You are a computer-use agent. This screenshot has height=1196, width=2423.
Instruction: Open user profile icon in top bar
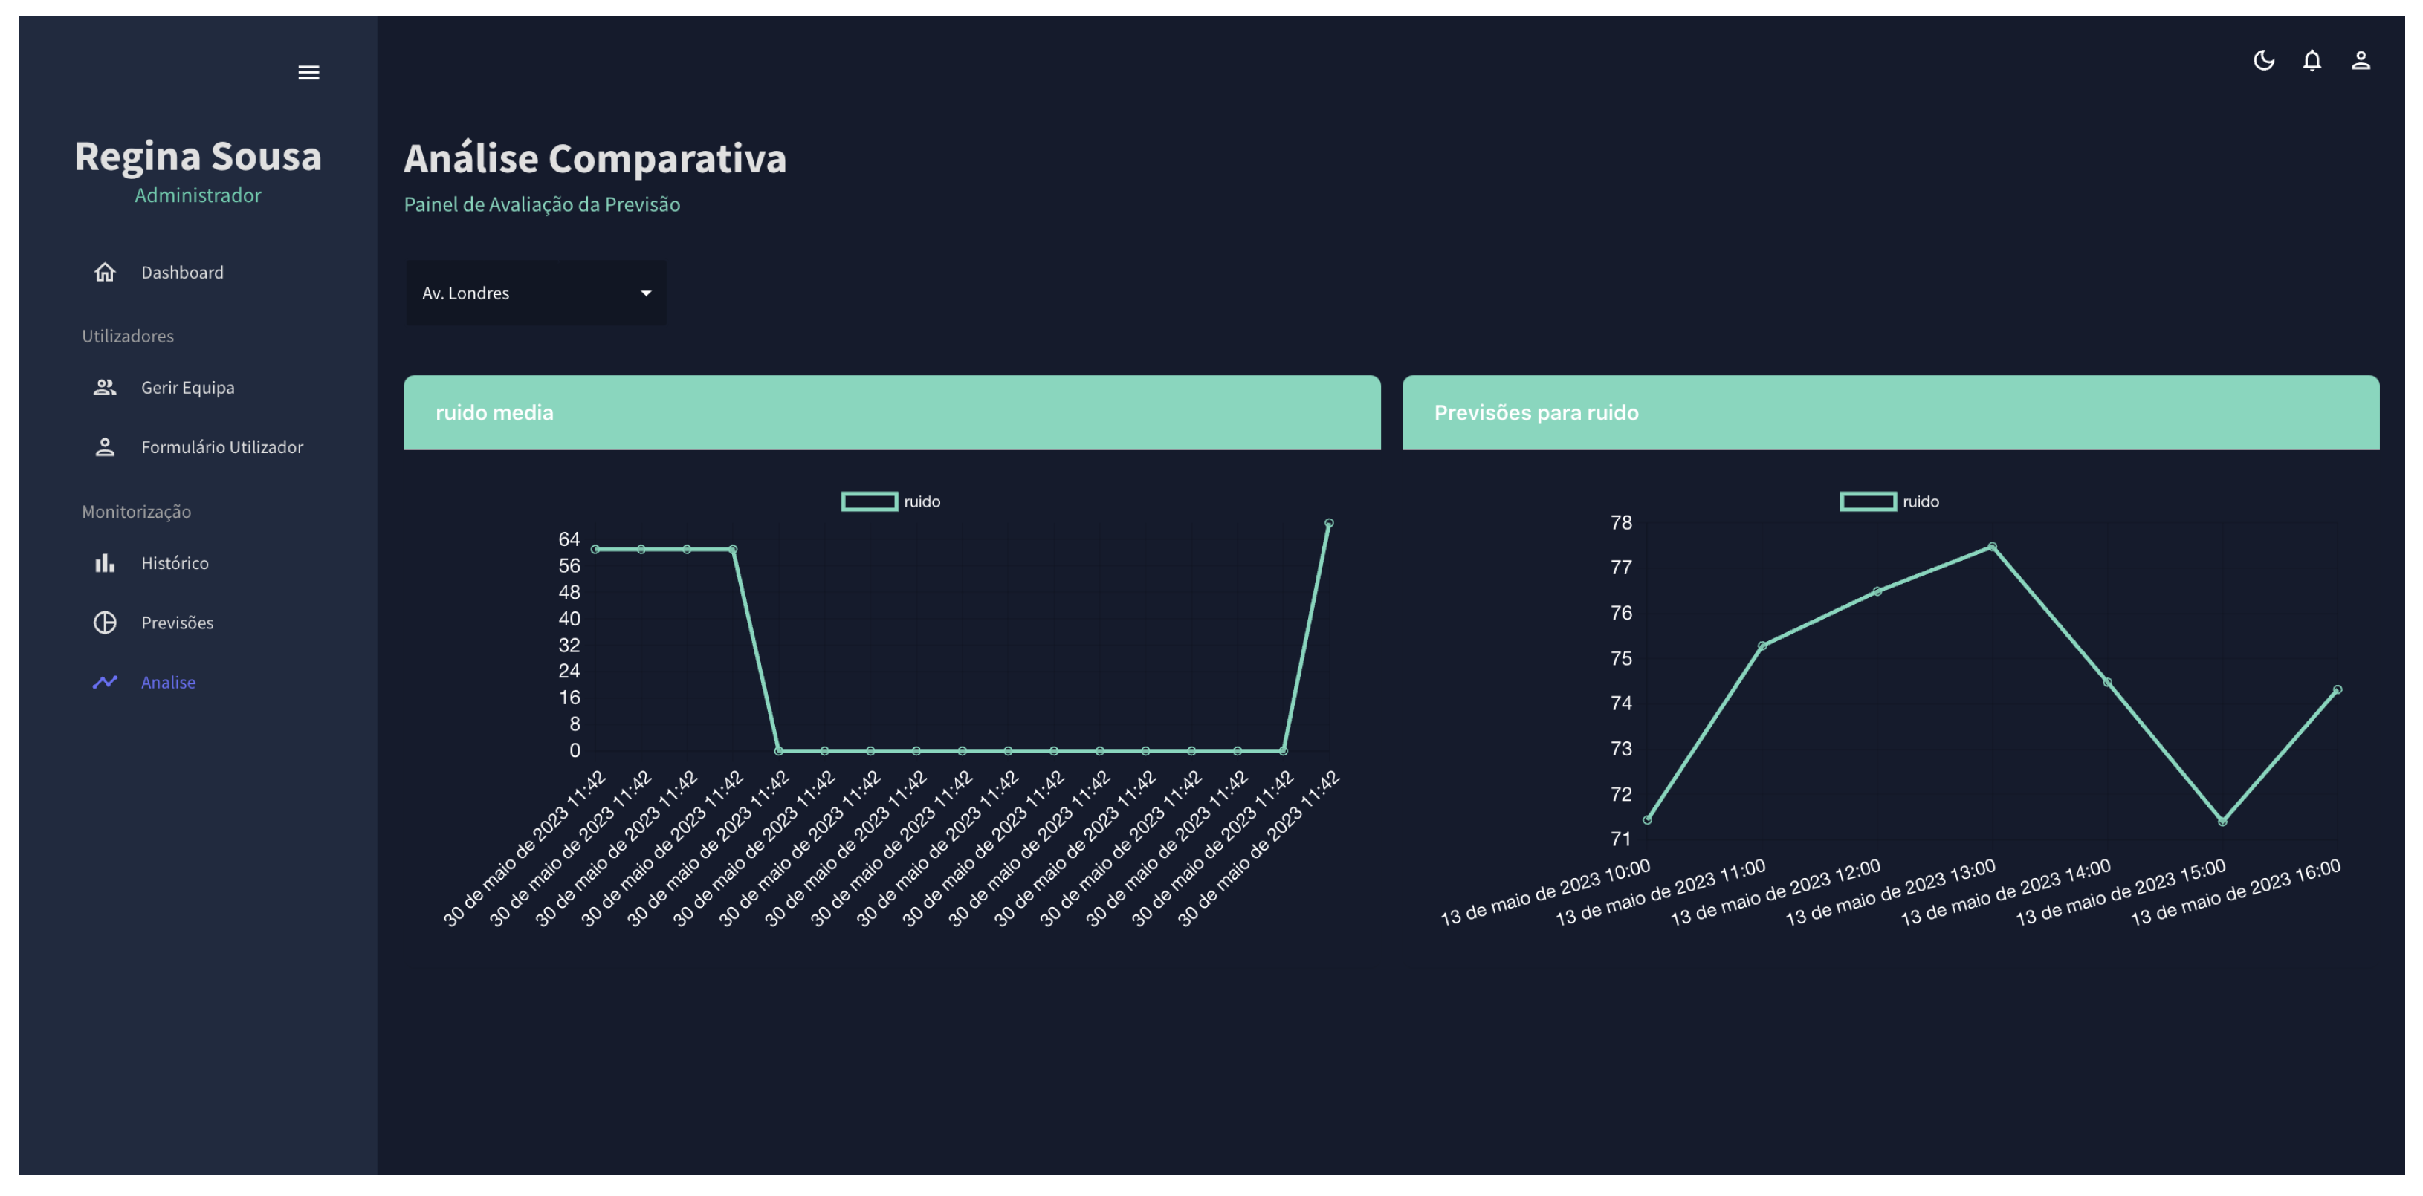(x=2360, y=61)
